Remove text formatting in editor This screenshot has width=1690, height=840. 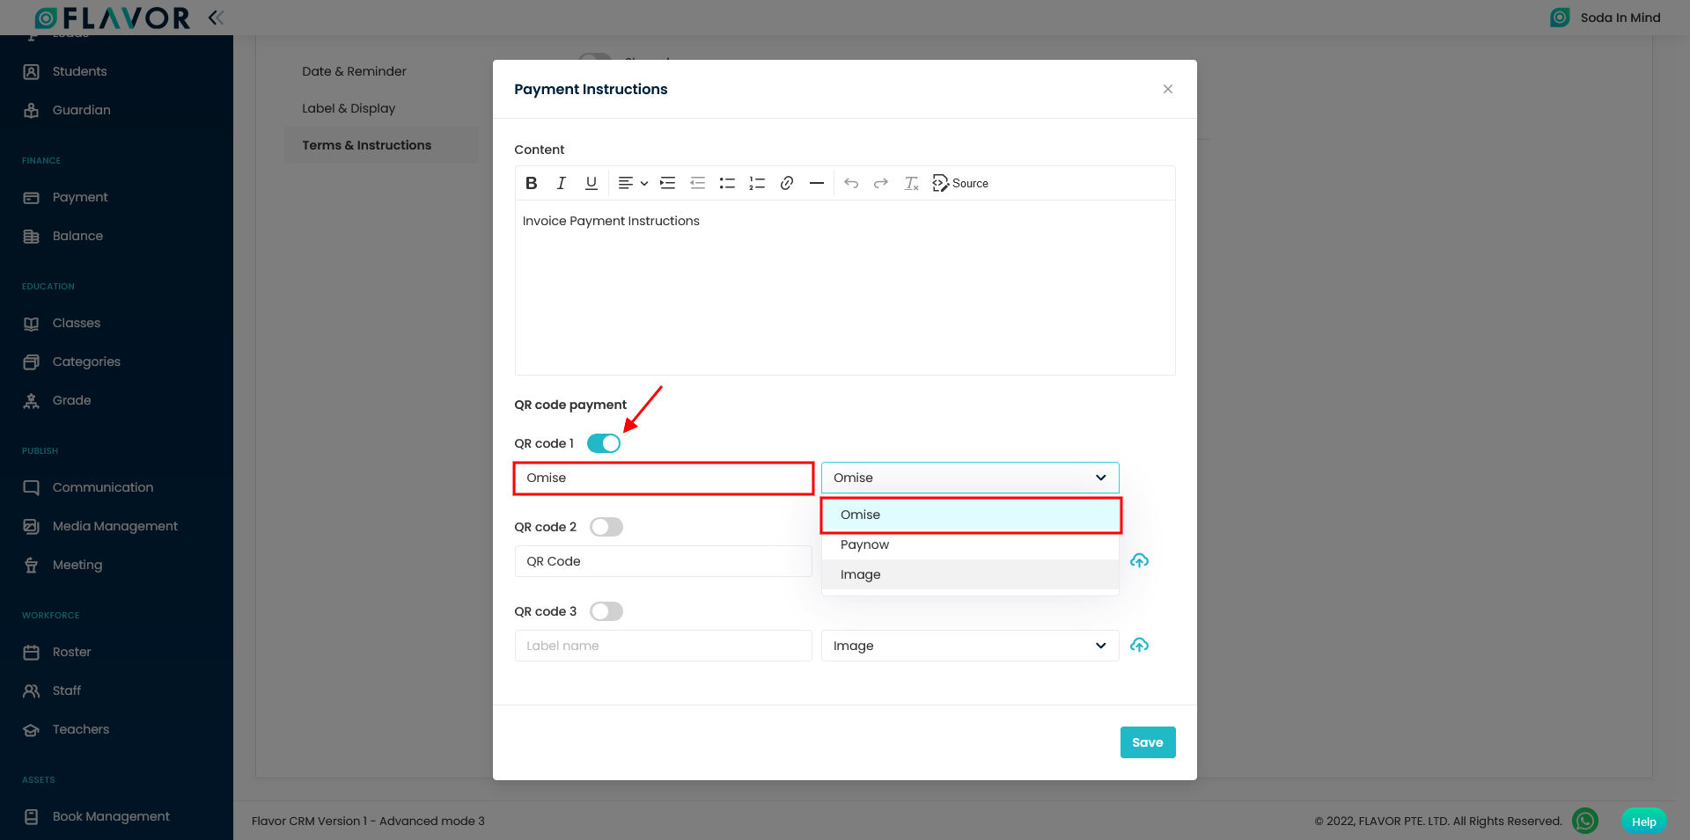[911, 183]
